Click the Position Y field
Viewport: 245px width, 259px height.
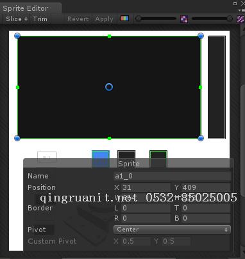[206, 187]
